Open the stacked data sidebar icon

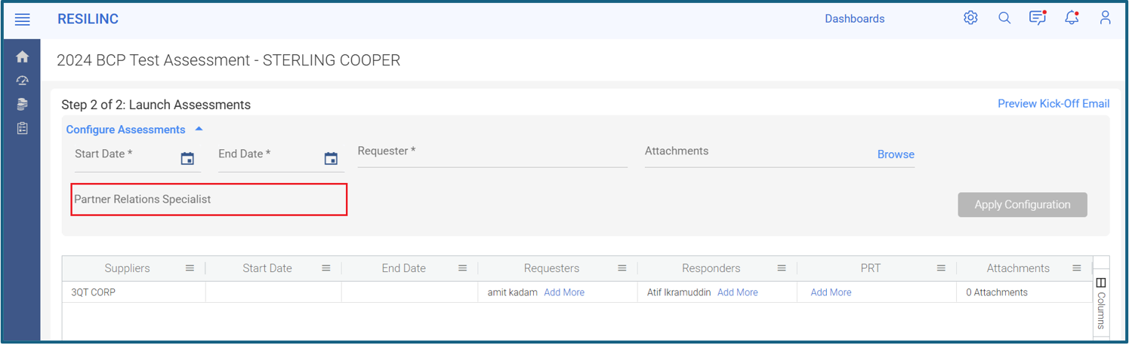[x=23, y=104]
